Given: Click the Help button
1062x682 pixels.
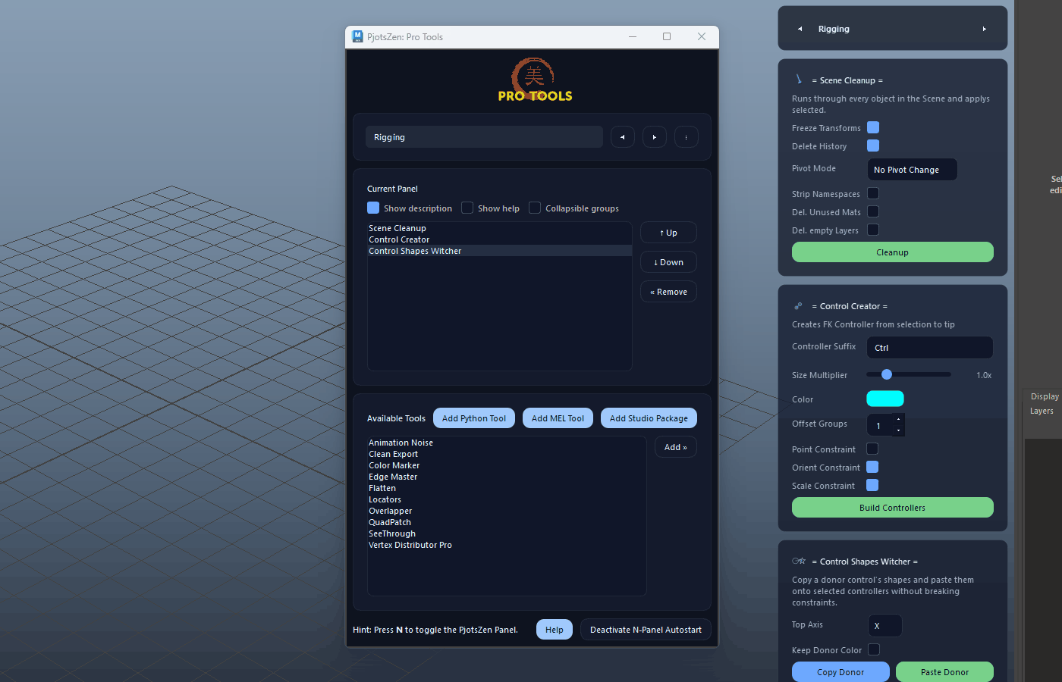Looking at the screenshot, I should coord(555,630).
